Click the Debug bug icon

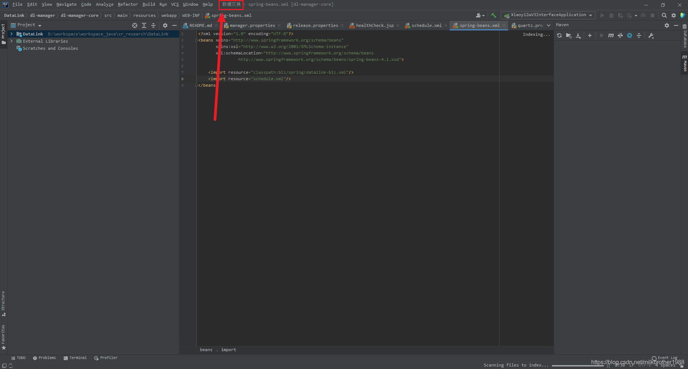611,15
